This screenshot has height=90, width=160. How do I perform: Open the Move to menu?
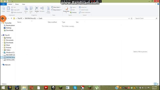tap(26, 10)
